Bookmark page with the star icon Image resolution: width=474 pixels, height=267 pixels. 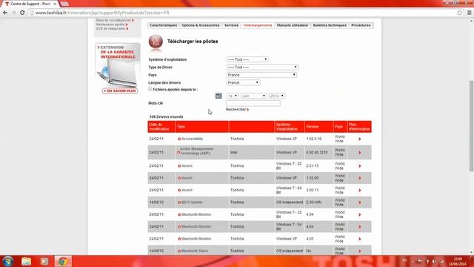[x=459, y=13]
